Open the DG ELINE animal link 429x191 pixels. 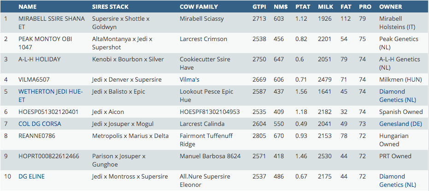tap(31, 176)
